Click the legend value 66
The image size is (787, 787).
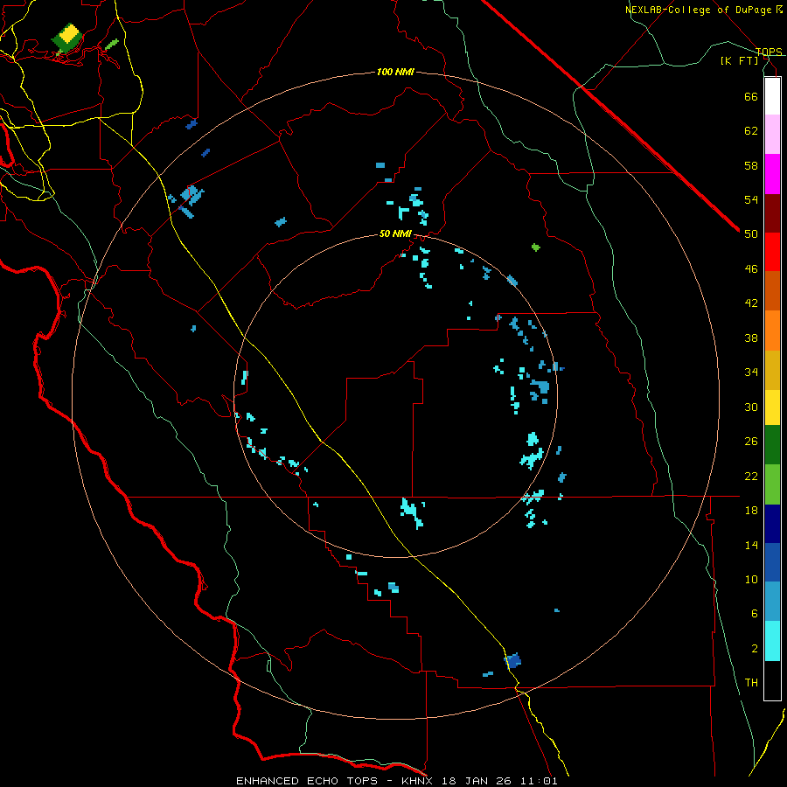tap(751, 96)
